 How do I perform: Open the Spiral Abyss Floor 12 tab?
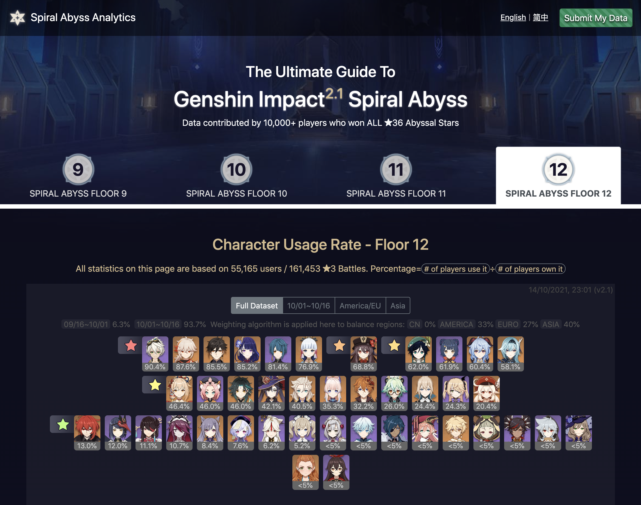click(x=558, y=176)
